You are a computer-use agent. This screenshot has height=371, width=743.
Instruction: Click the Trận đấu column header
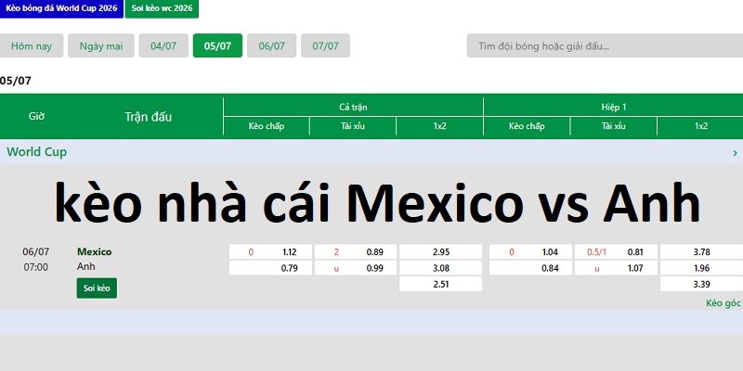pos(149,117)
